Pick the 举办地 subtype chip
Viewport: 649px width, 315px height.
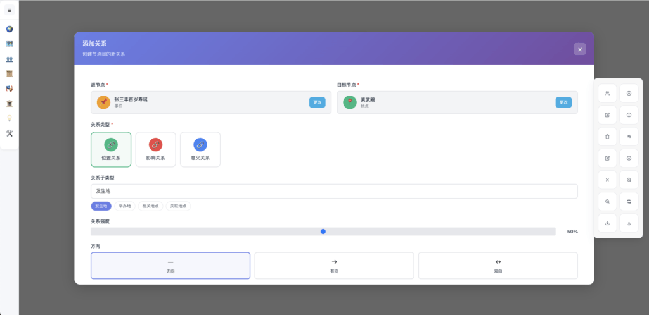[x=125, y=206]
